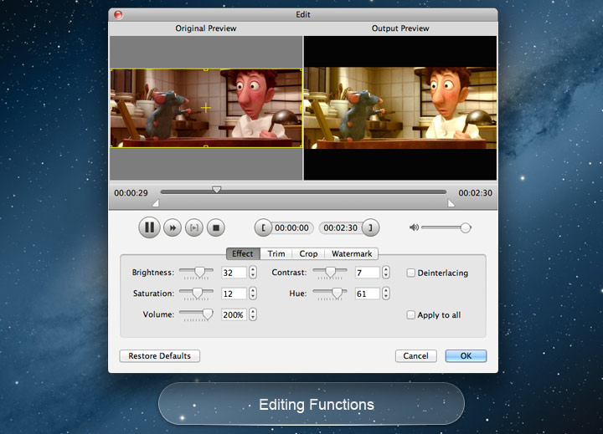Click the Cancel button

pyautogui.click(x=415, y=356)
